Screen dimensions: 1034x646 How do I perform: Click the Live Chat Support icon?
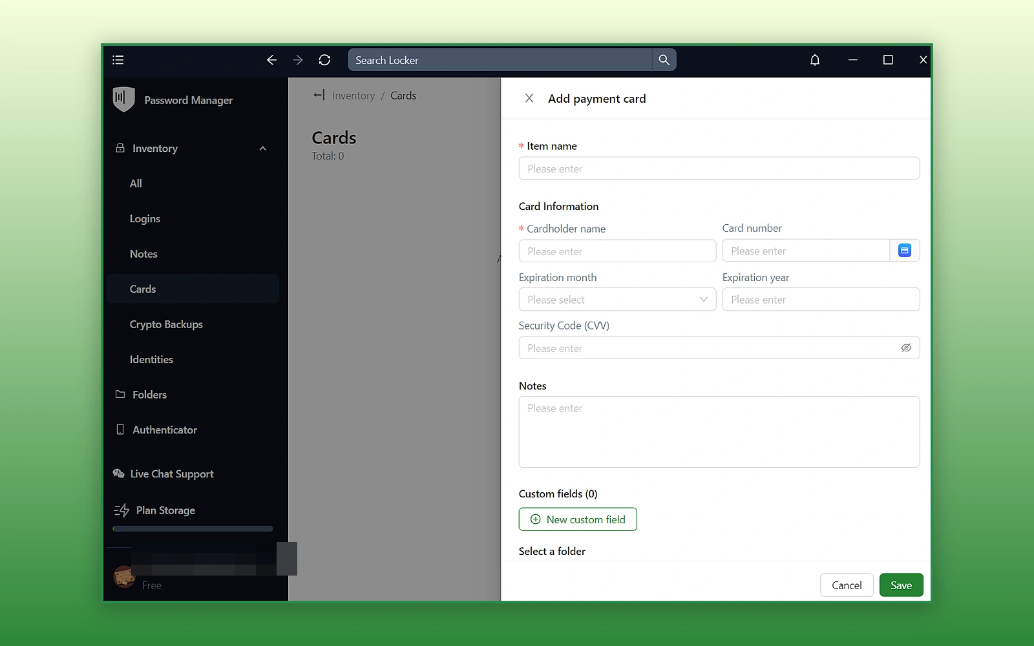click(119, 474)
